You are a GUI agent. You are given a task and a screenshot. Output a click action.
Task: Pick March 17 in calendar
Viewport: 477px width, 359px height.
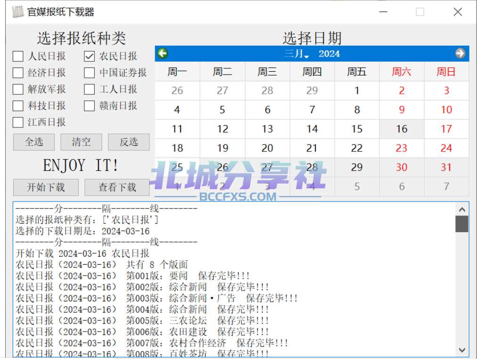click(x=446, y=129)
